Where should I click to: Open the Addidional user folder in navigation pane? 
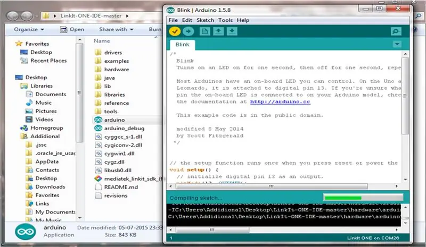click(x=40, y=137)
